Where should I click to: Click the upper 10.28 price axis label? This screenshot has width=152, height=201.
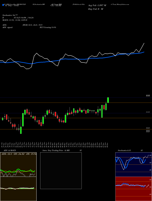point(148,128)
